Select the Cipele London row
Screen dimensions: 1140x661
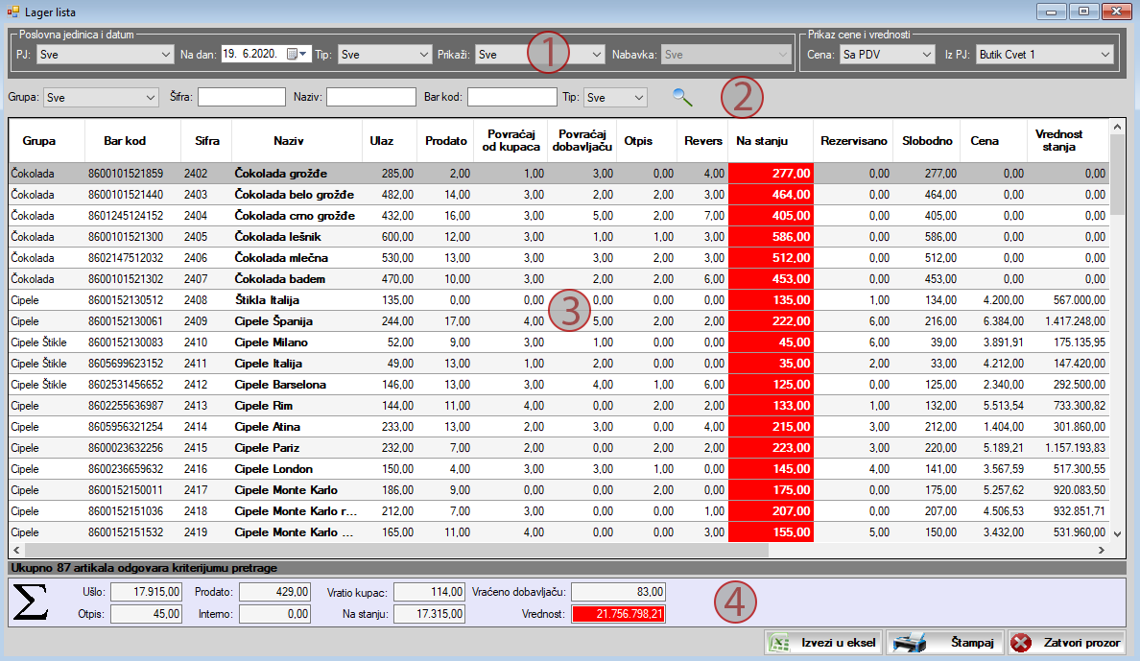coord(559,469)
